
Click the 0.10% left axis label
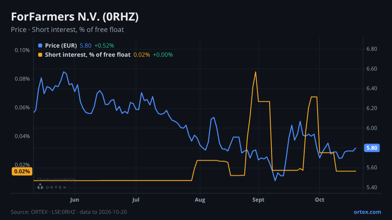click(23, 50)
